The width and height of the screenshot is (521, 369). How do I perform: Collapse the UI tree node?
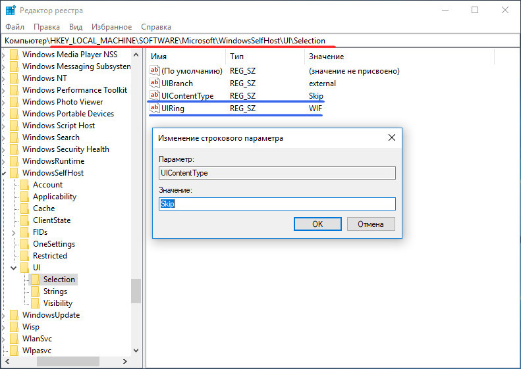pyautogui.click(x=14, y=268)
